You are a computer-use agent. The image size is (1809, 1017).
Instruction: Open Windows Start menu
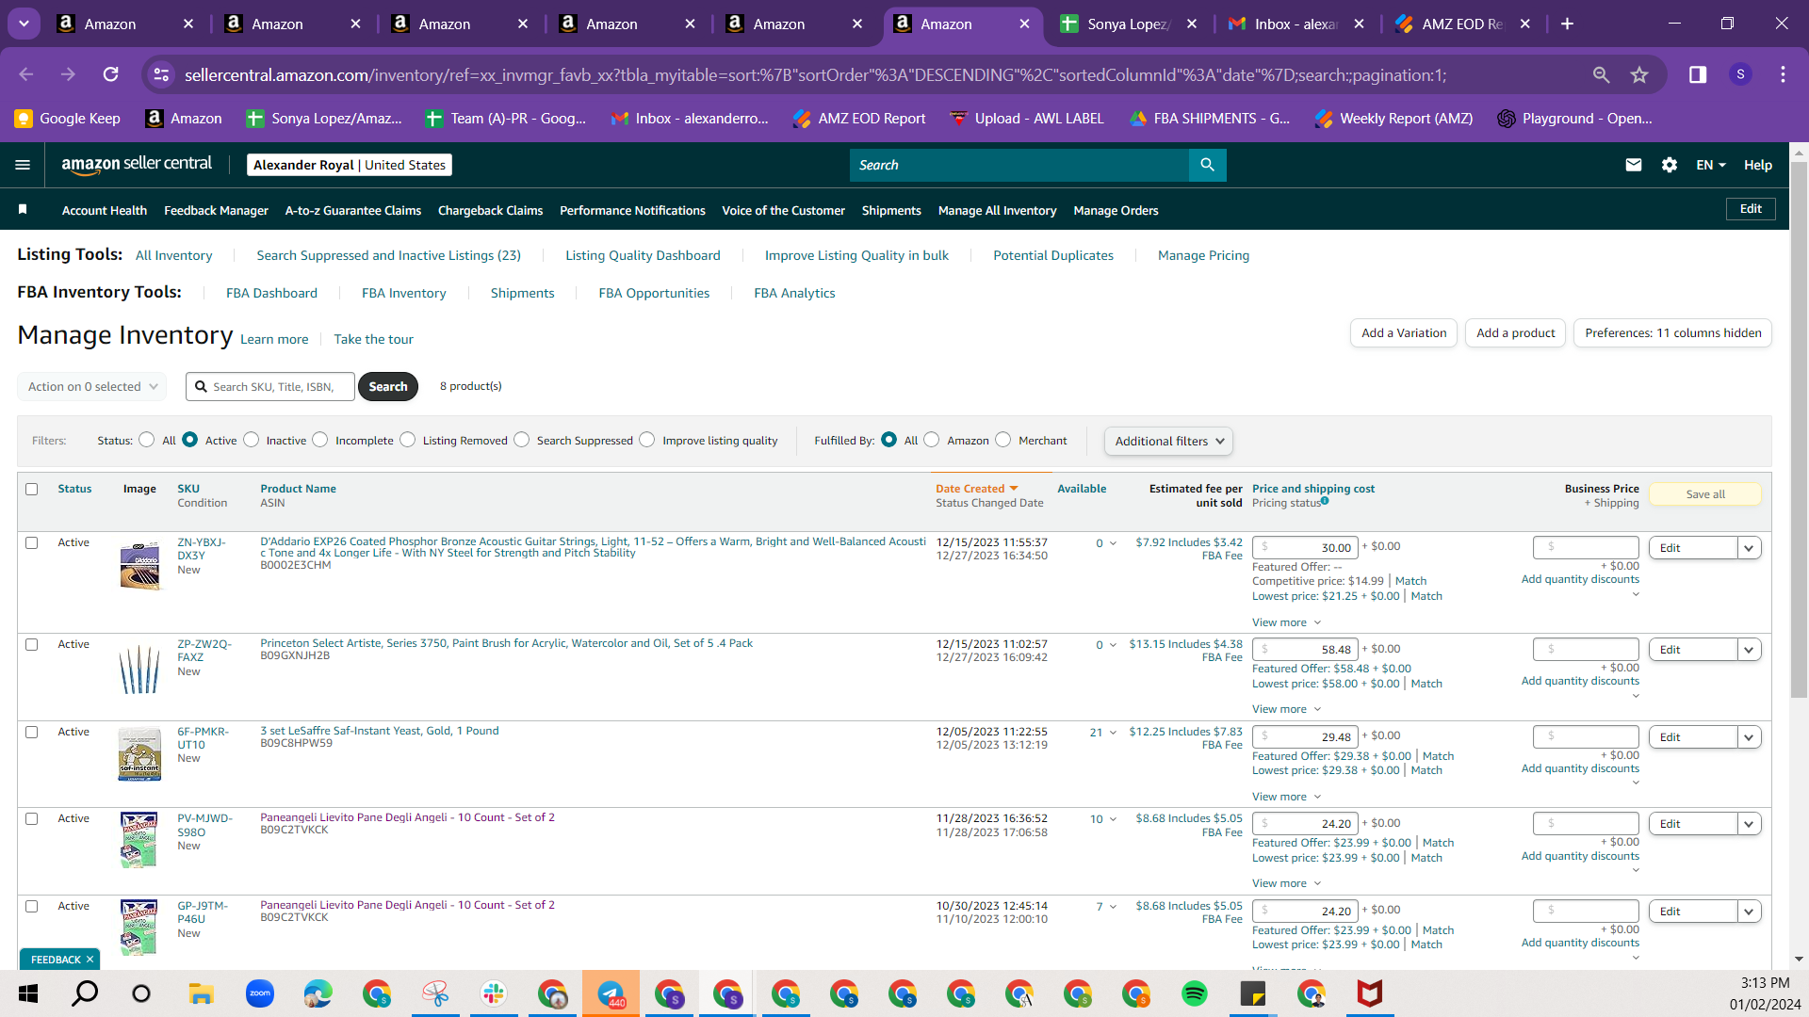coord(28,993)
